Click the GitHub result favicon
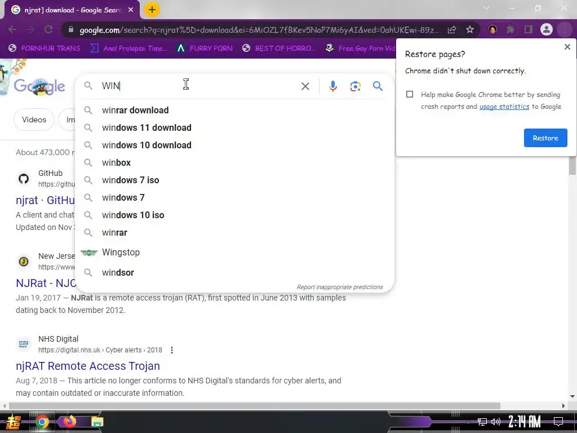 coord(24,179)
